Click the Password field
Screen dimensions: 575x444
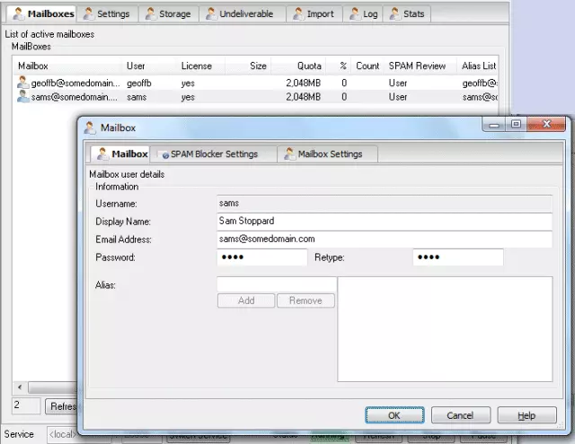(x=261, y=258)
